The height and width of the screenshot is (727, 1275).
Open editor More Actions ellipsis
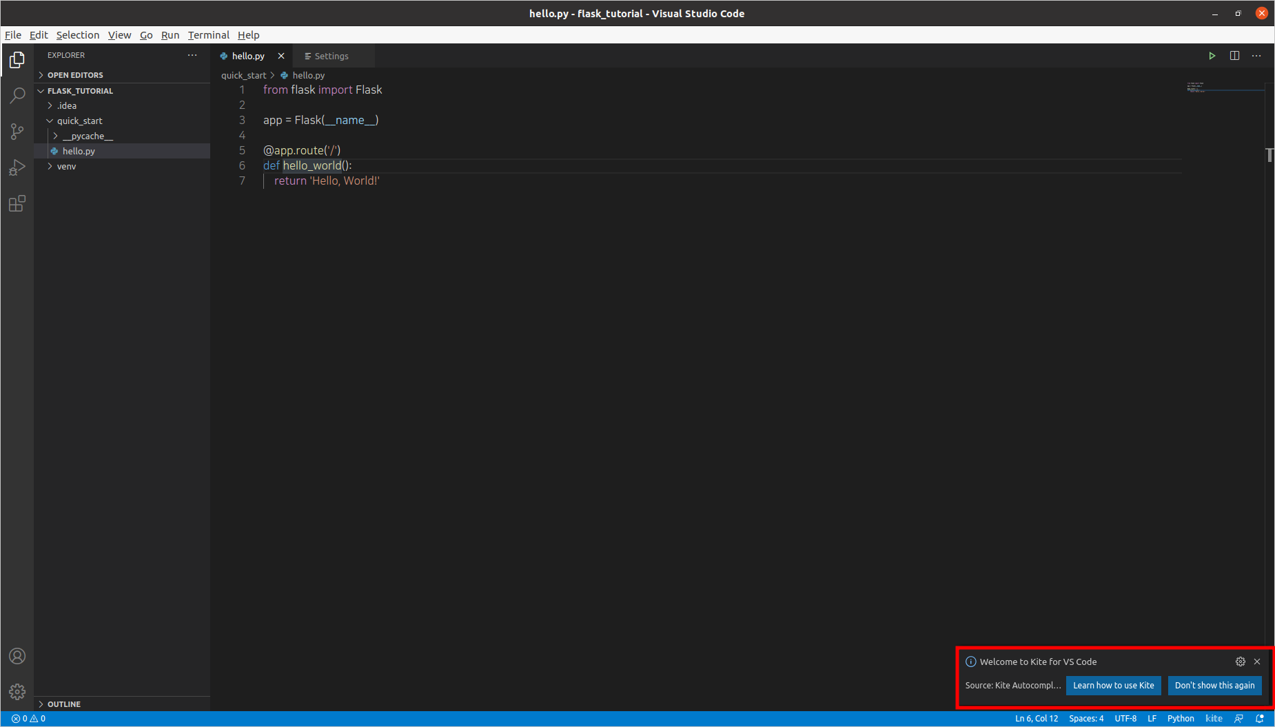click(1256, 56)
